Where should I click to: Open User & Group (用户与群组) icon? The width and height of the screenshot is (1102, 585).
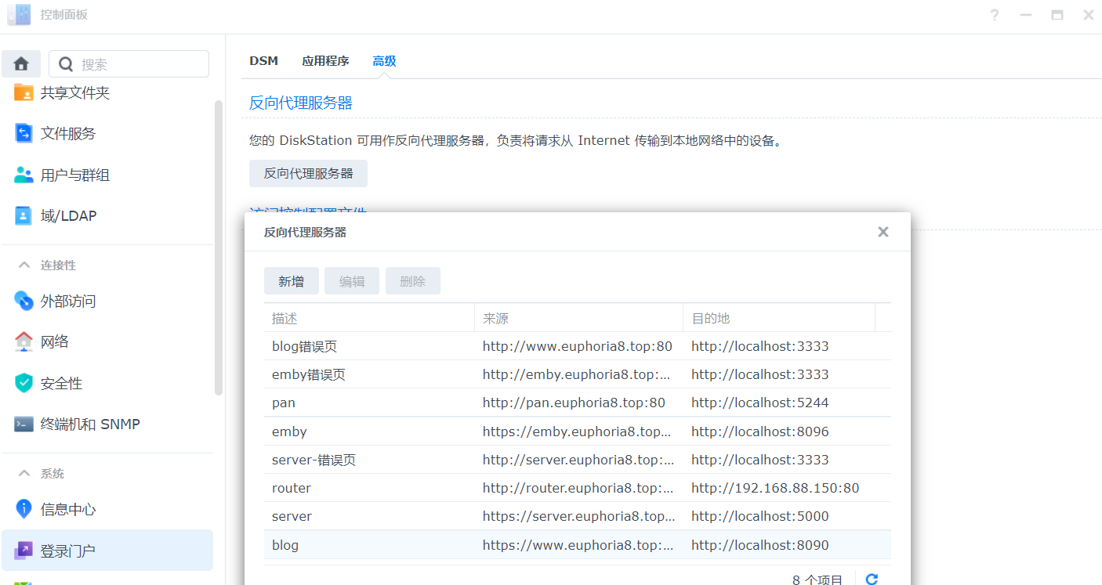point(24,175)
